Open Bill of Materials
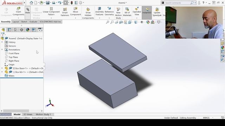This screenshot has height=126, width=225. (x=127, y=12)
